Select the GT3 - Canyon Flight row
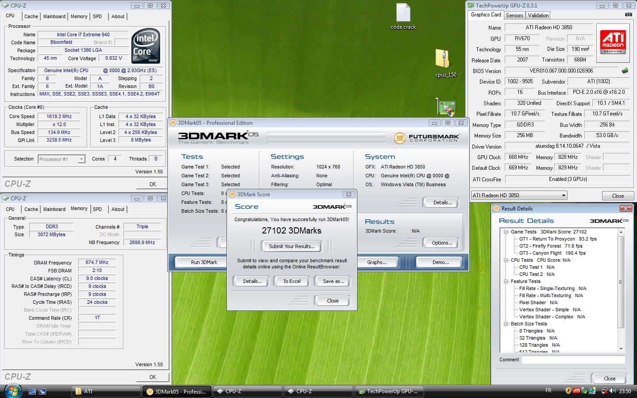Screen dimensions: 637x398 click(x=552, y=253)
